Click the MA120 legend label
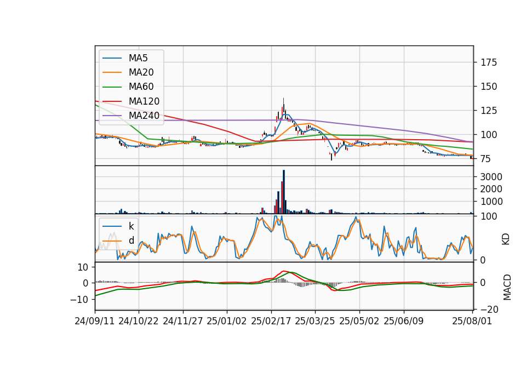 144,101
